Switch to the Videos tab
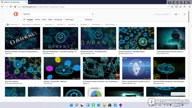Image resolution: width=192 pixels, height=108 pixels. point(37,19)
